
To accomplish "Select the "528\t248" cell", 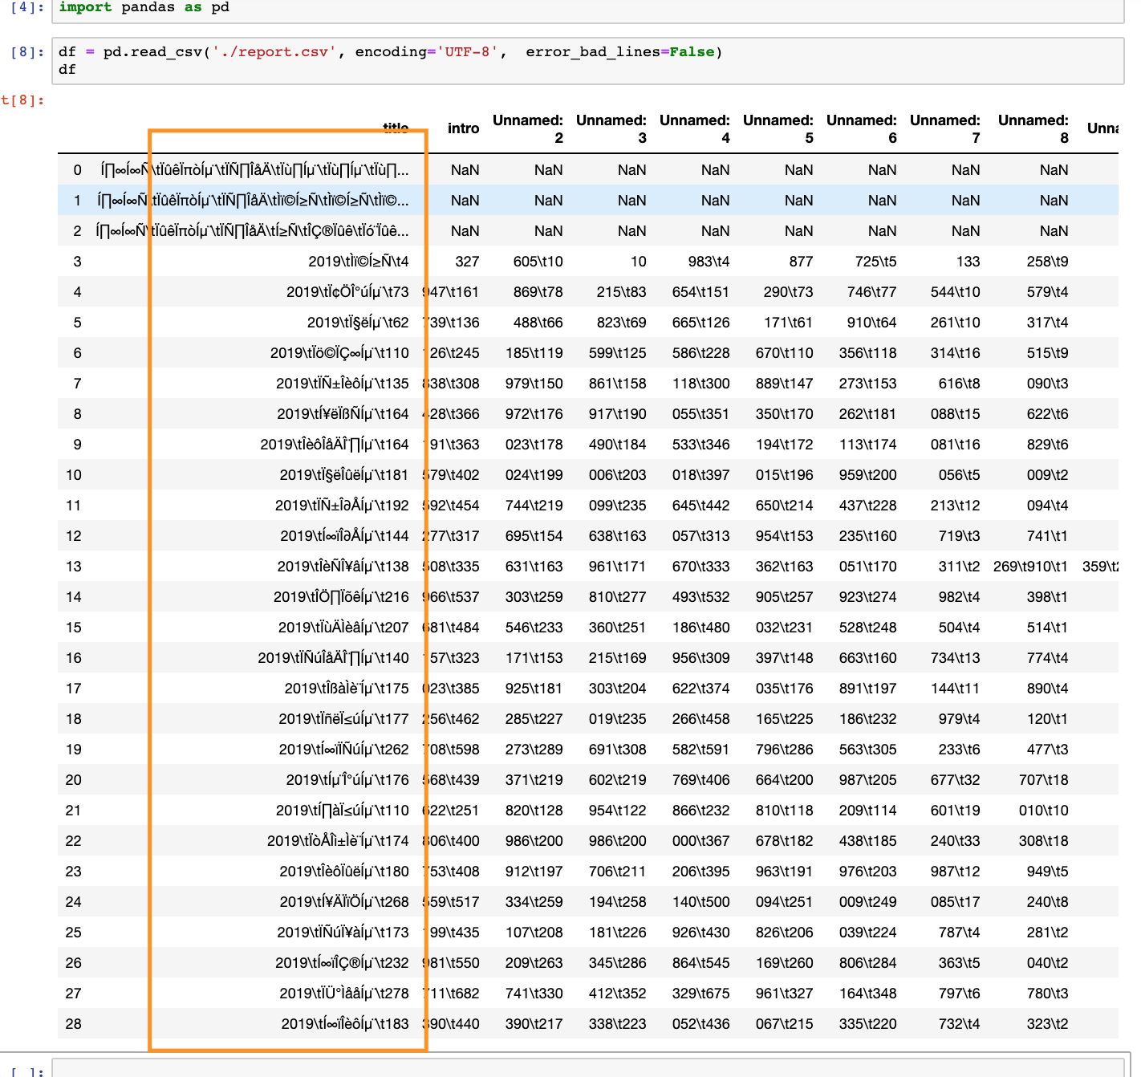I will coord(868,628).
